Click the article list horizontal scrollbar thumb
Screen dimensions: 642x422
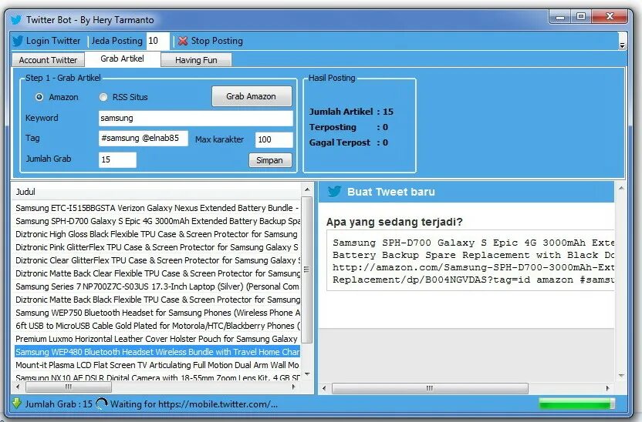click(69, 387)
